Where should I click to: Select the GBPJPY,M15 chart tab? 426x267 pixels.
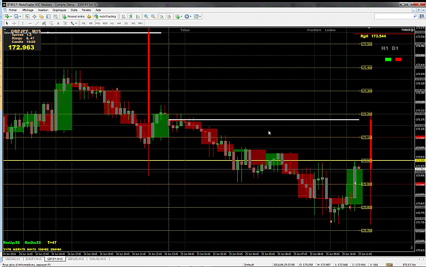[x=55, y=259]
